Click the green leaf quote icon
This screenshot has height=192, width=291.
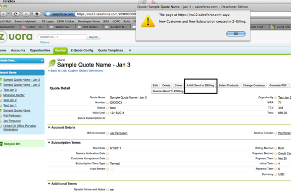pos(52,63)
